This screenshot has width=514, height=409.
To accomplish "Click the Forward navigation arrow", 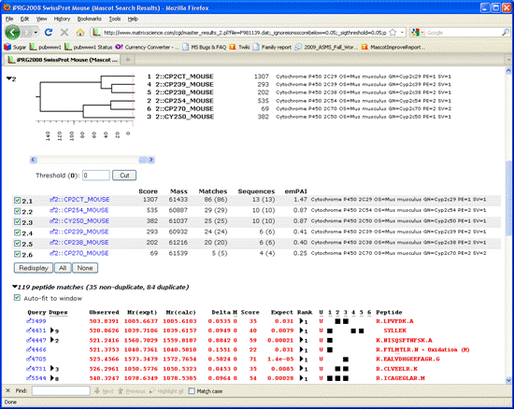I will pos(27,33).
